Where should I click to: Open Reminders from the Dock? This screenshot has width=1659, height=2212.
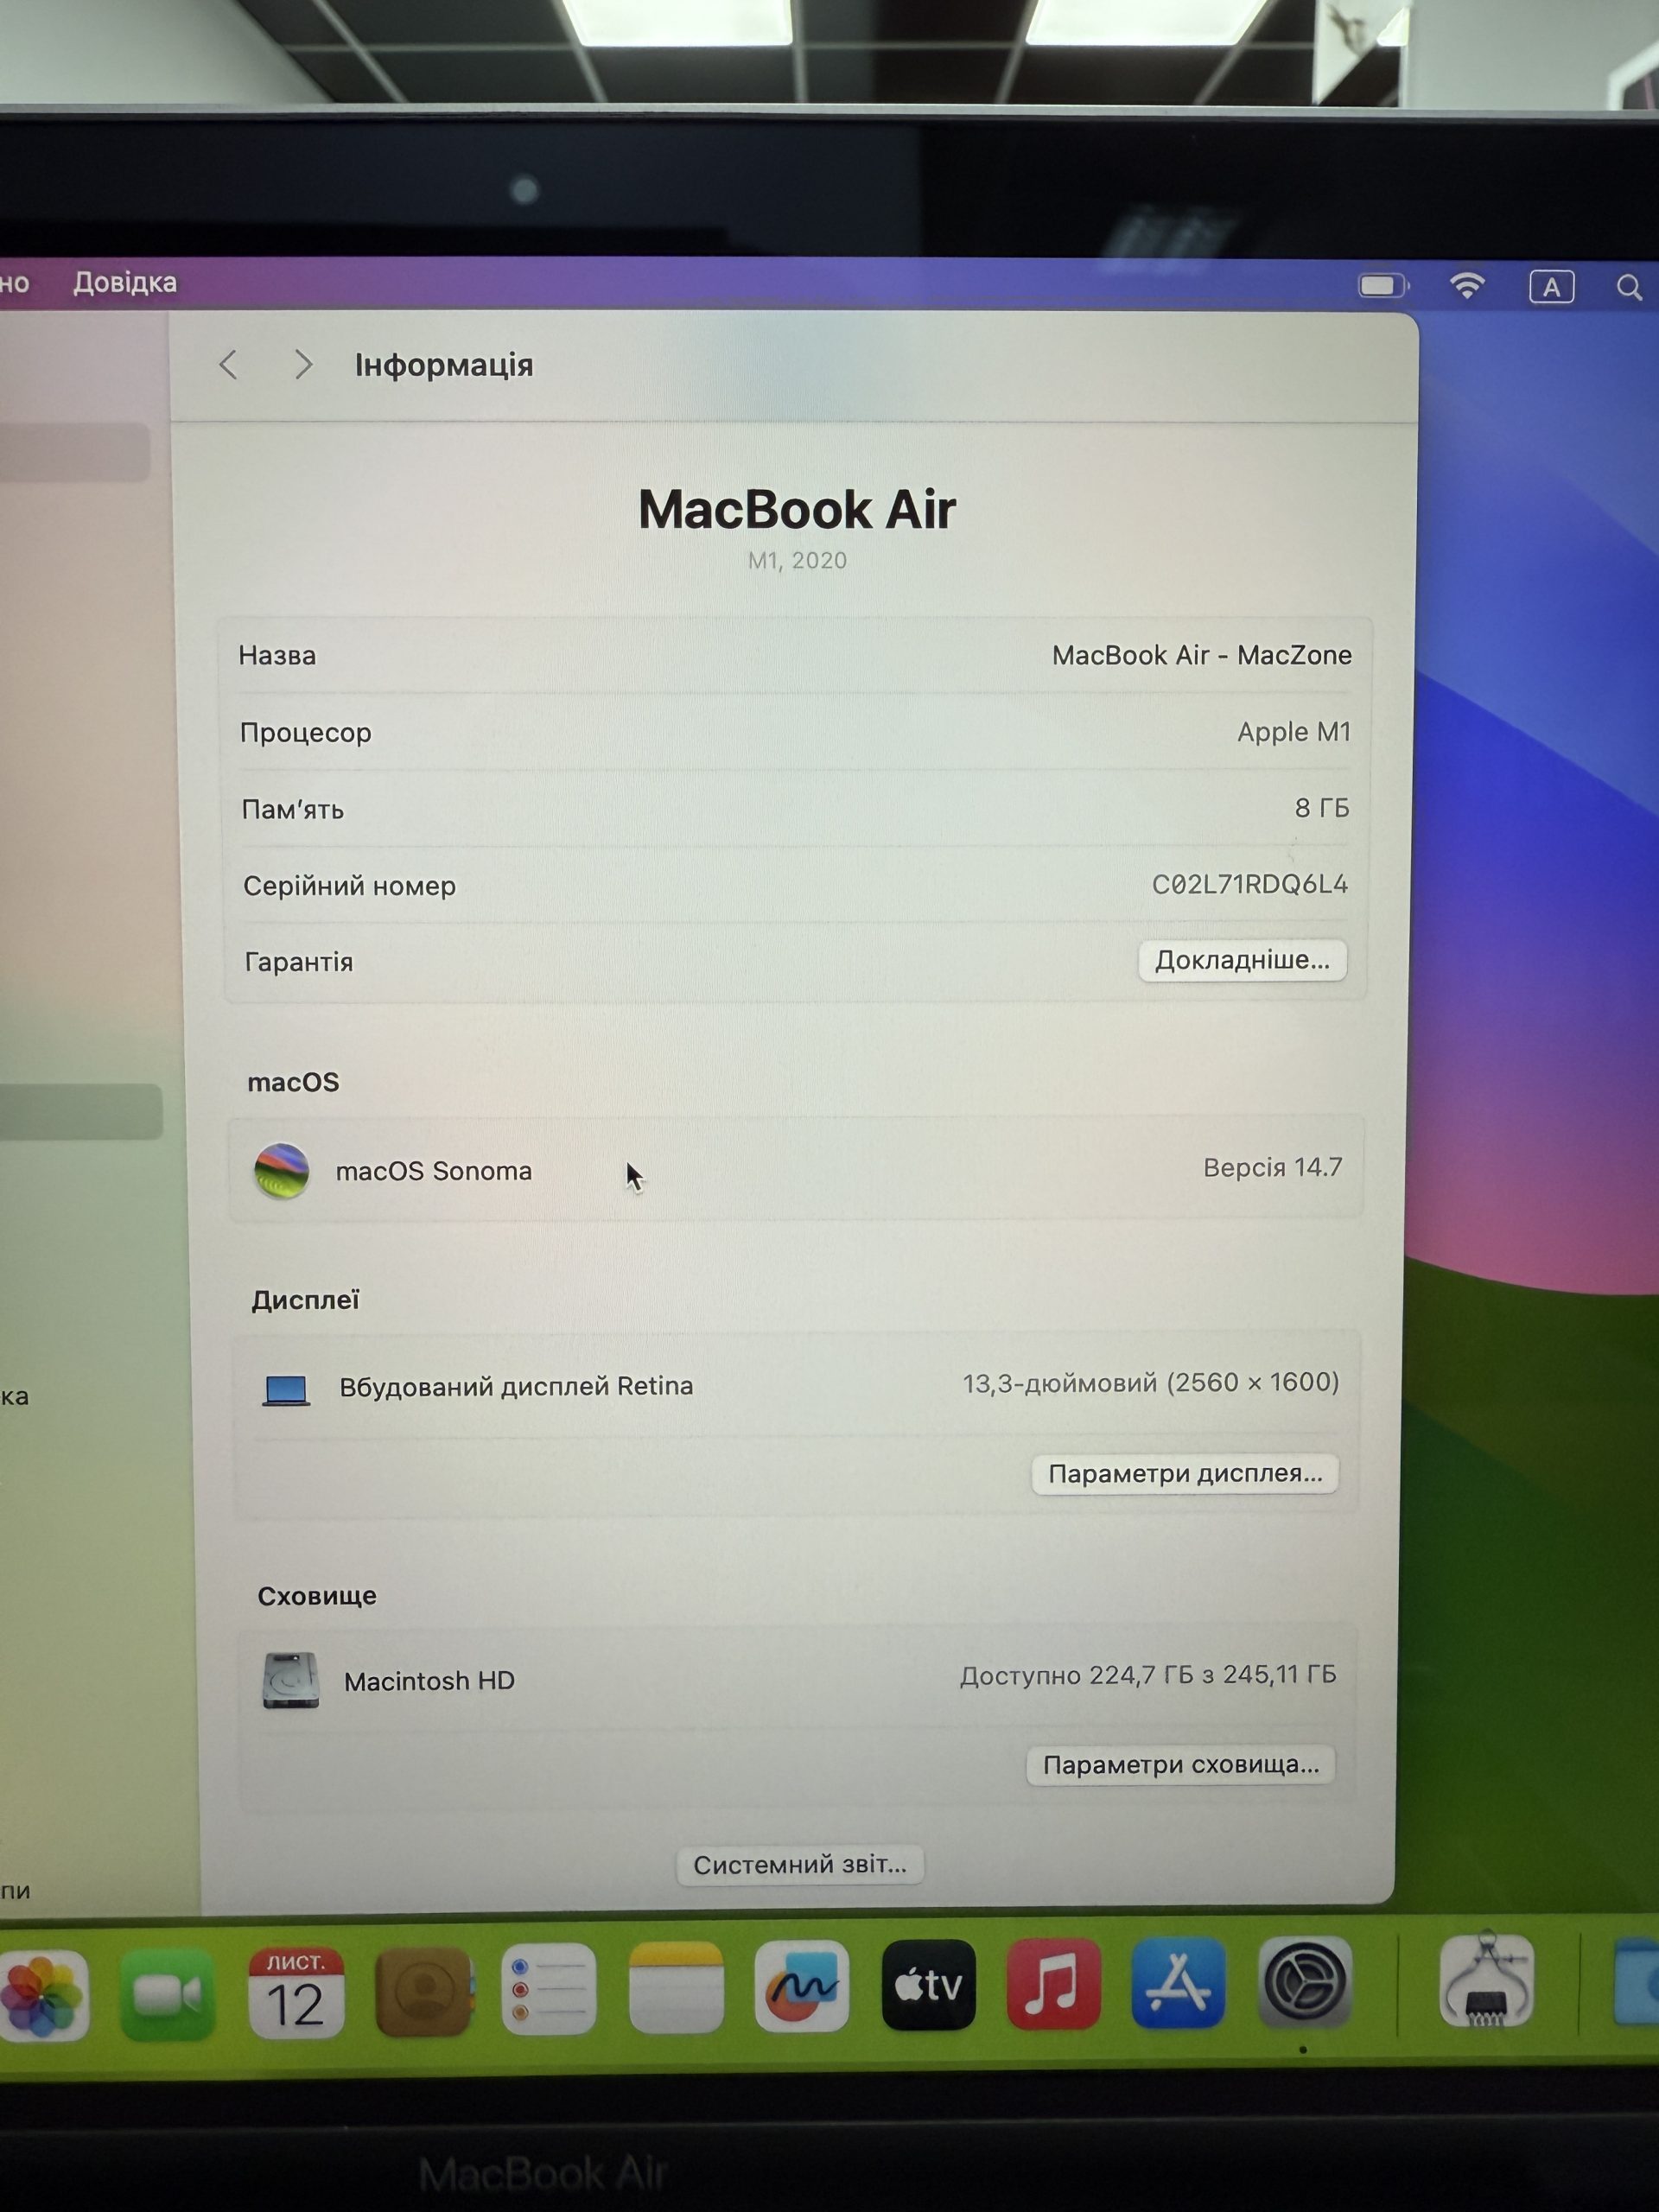[x=549, y=1988]
